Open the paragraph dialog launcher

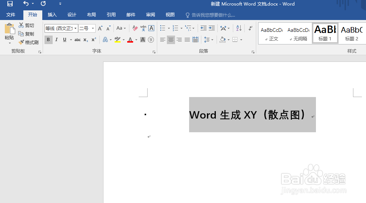253,52
